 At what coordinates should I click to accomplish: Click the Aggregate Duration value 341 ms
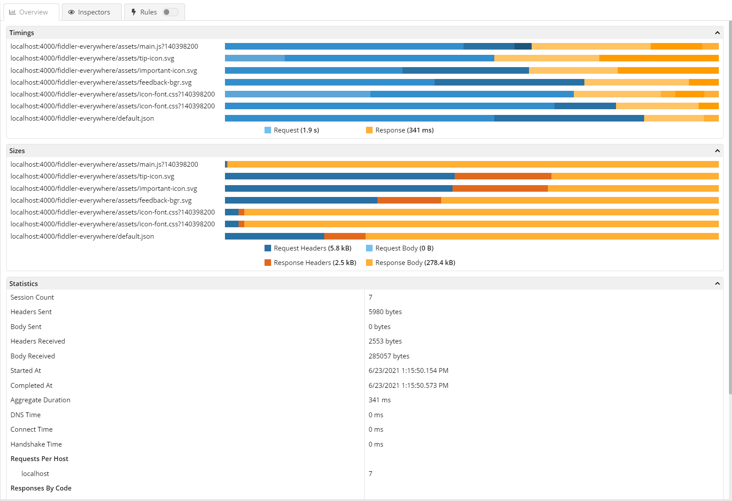[380, 400]
